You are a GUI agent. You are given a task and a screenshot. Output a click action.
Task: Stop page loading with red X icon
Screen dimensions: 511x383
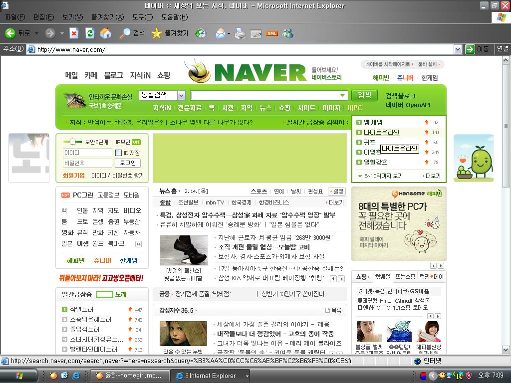(x=74, y=33)
